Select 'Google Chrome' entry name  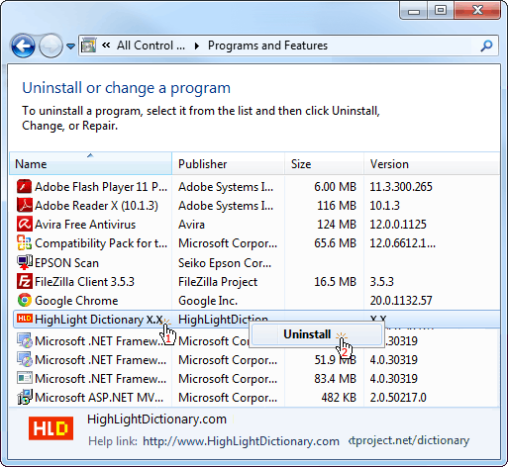point(76,301)
